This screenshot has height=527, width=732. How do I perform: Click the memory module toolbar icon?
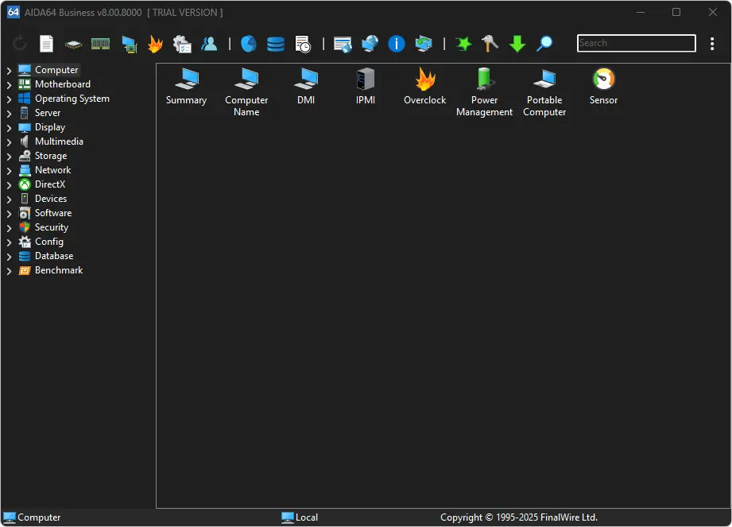point(100,44)
